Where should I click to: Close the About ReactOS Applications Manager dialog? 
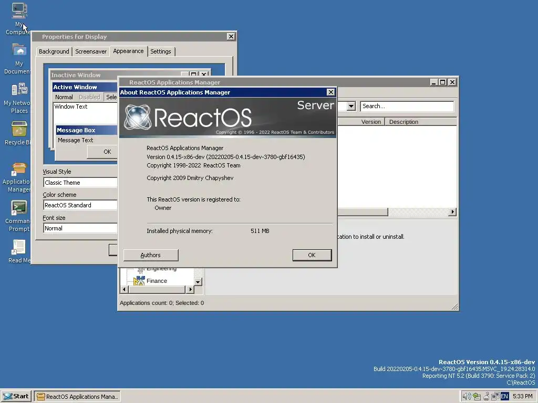pyautogui.click(x=330, y=92)
